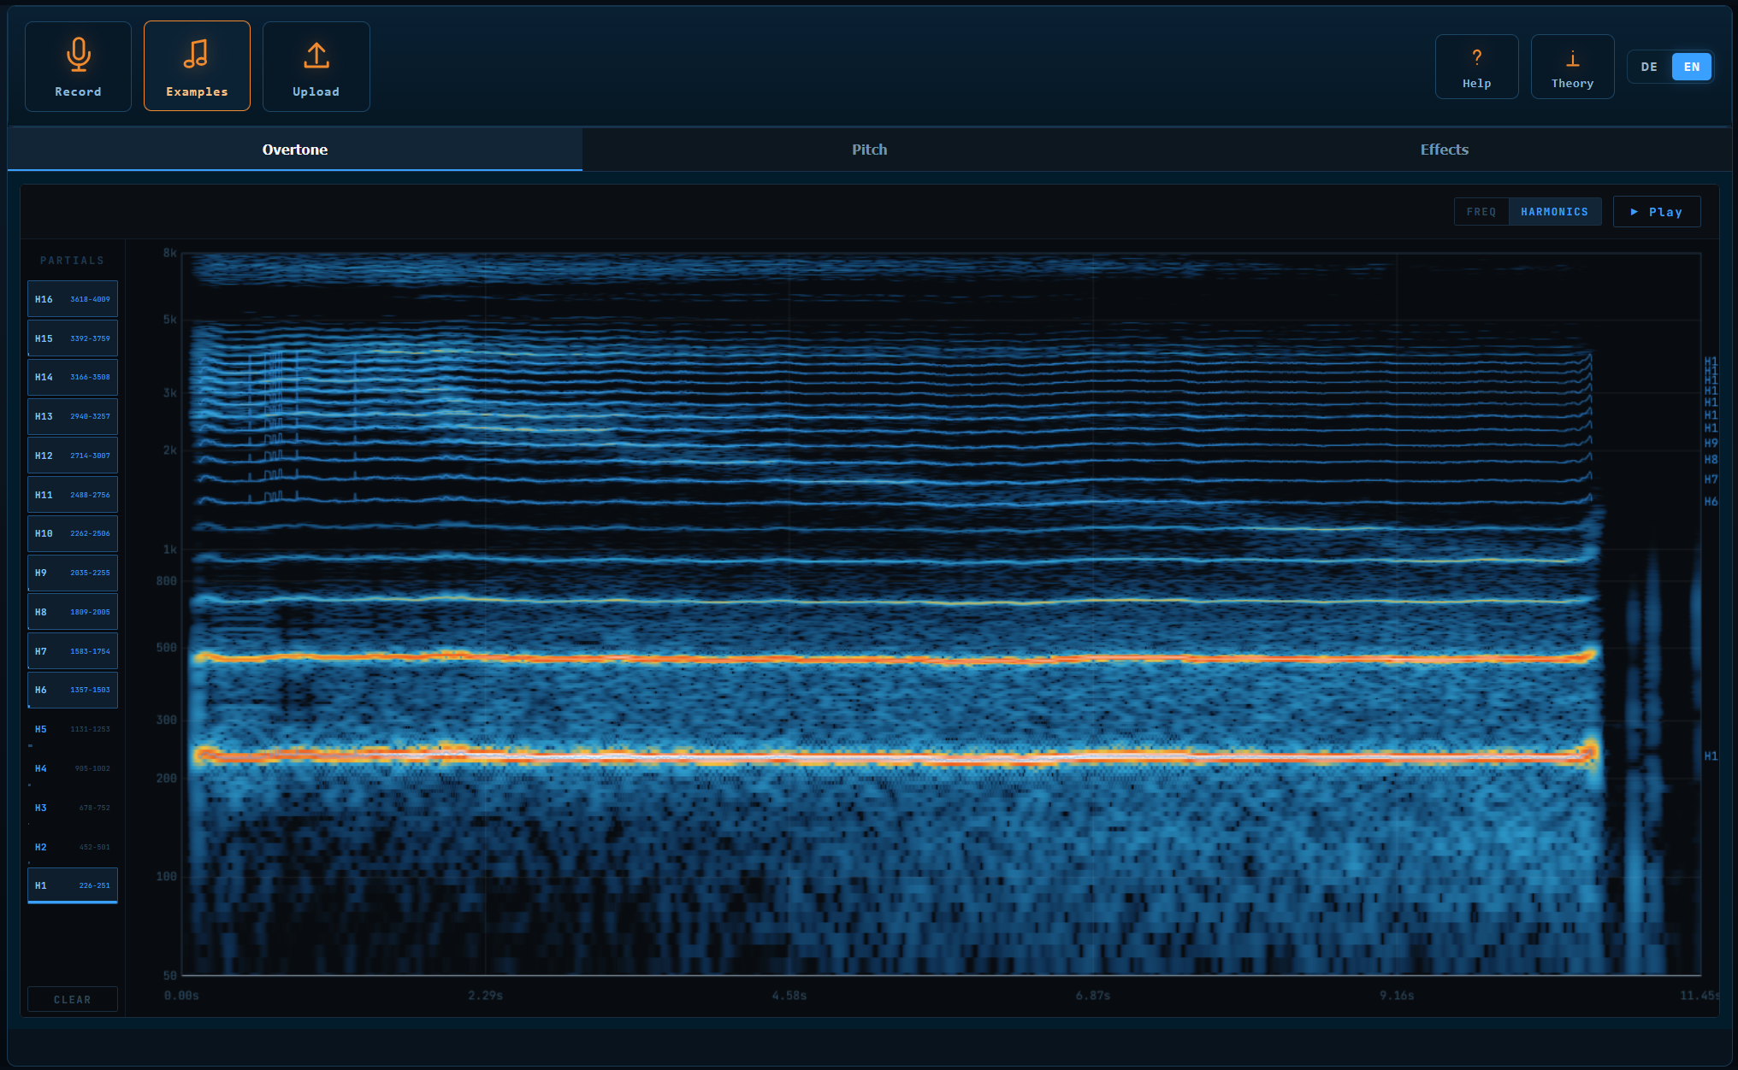
Task: Toggle partial H13 in the list
Action: [73, 416]
